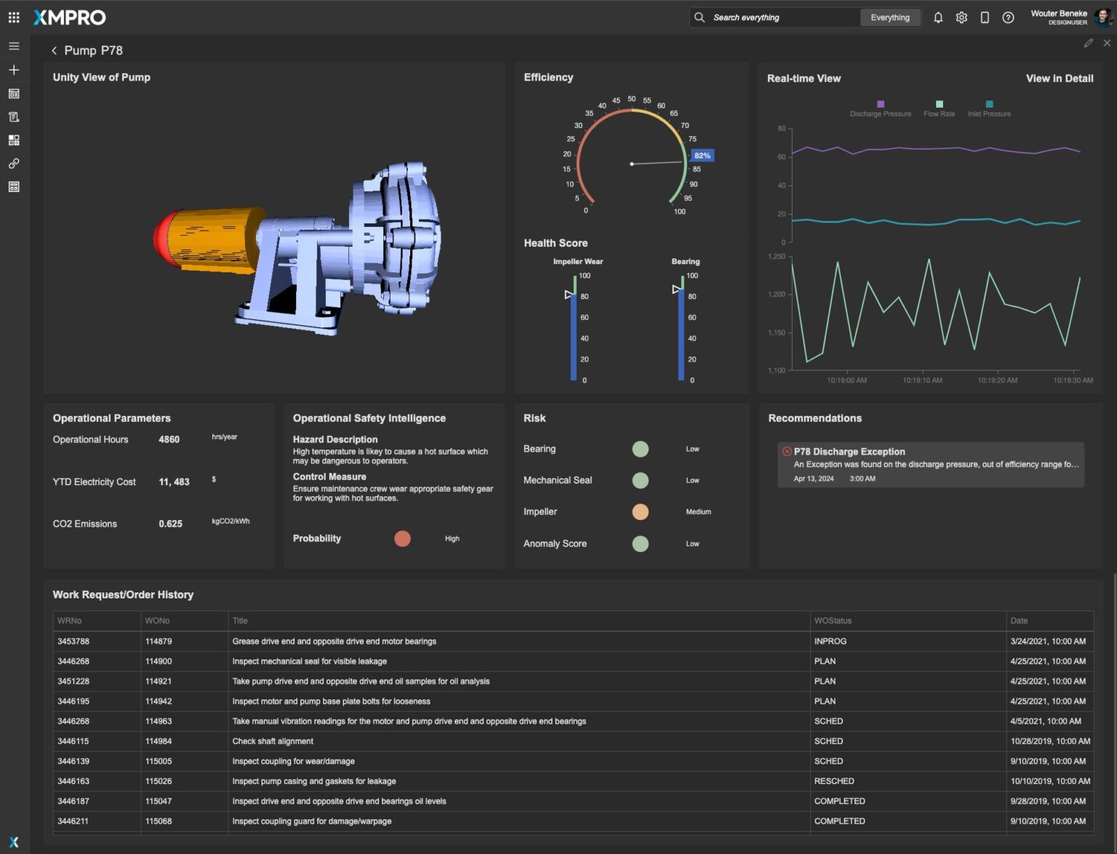Toggle the Flow Rate legend series
Image resolution: width=1117 pixels, height=854 pixels.
(x=939, y=109)
